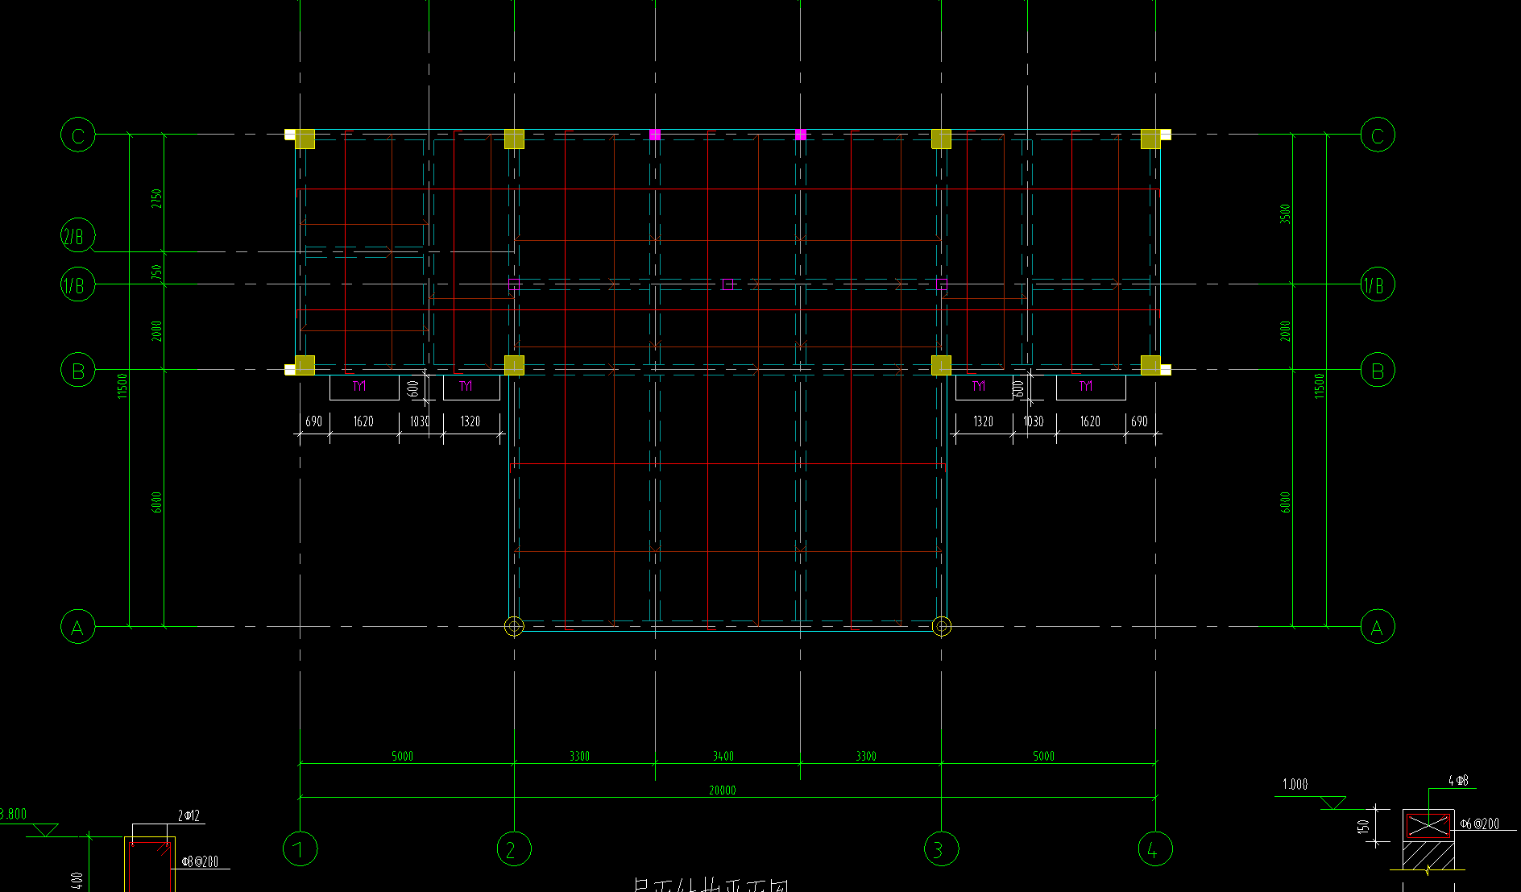The height and width of the screenshot is (892, 1521).
Task: Pick the 1.000 elevation mark text
Action: tap(1295, 784)
